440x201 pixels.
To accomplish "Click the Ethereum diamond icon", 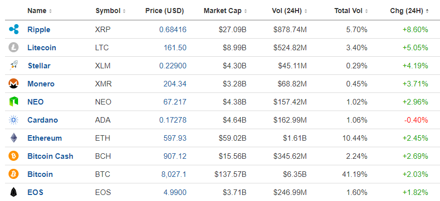I will click(14, 138).
